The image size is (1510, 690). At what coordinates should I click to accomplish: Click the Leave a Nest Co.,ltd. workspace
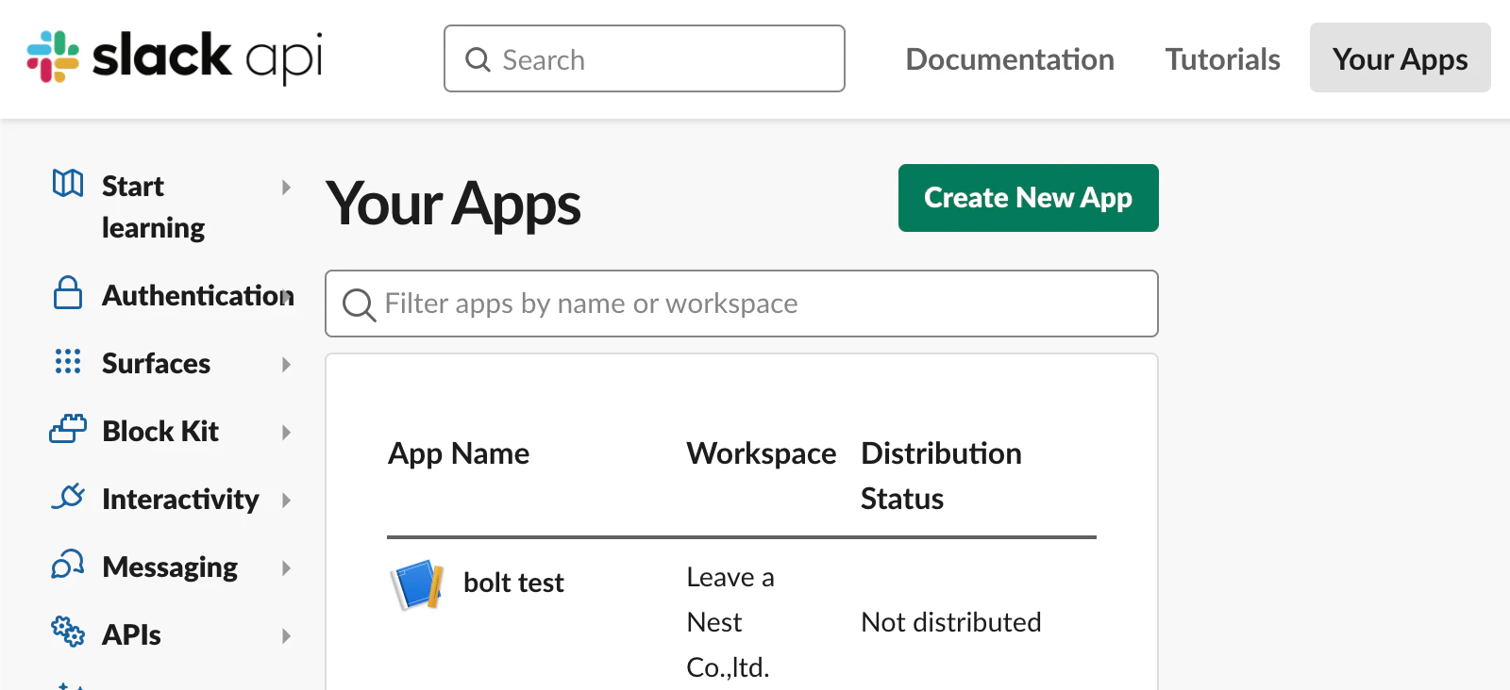[730, 622]
